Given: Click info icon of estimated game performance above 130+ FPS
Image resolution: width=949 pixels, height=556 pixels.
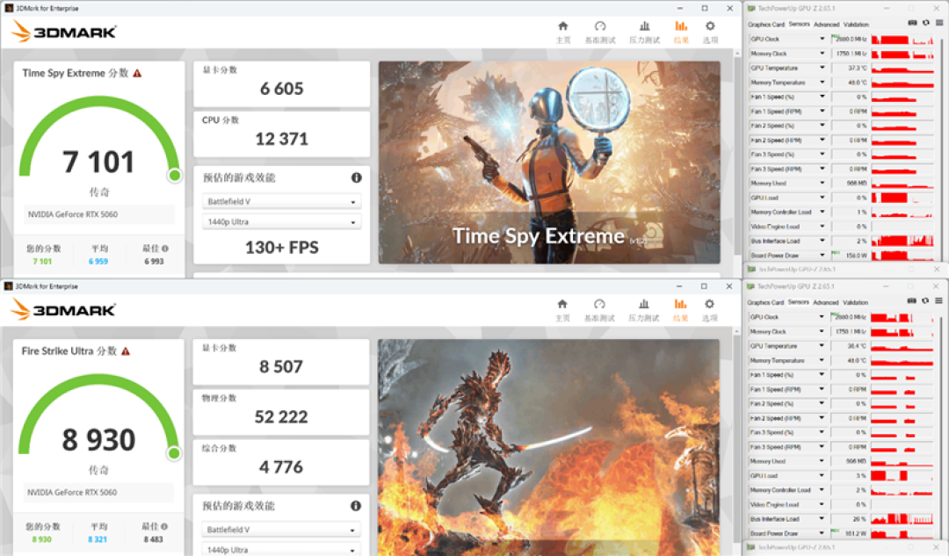Looking at the screenshot, I should (357, 177).
